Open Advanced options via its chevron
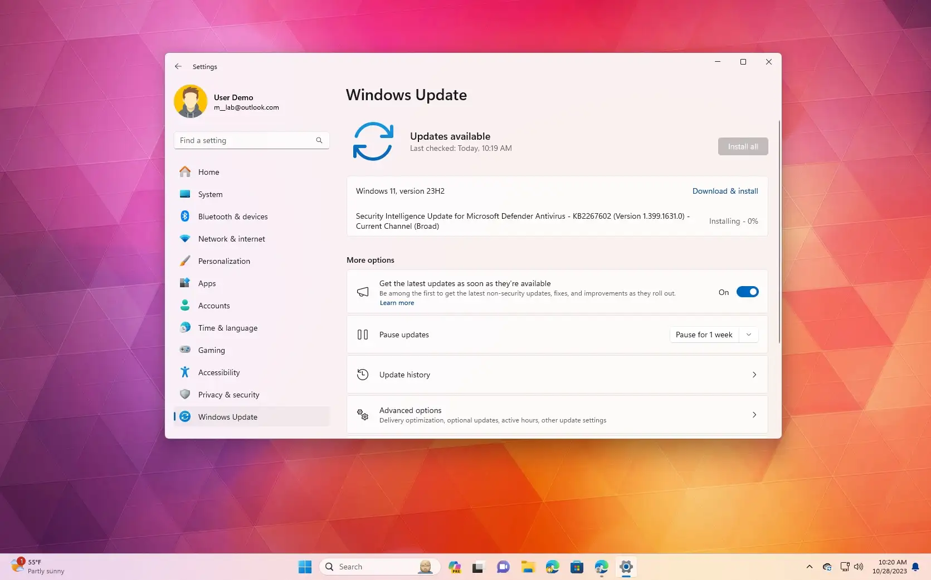The image size is (931, 580). [754, 415]
